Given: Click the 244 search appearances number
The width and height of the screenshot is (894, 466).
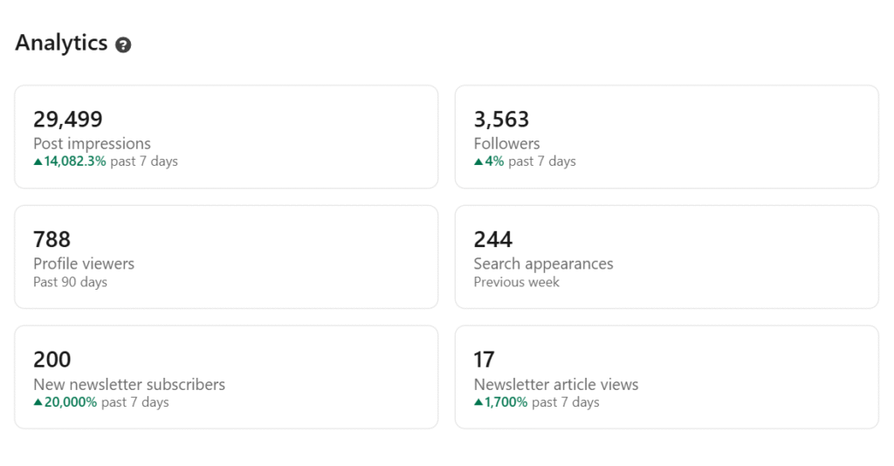Looking at the screenshot, I should click(493, 239).
